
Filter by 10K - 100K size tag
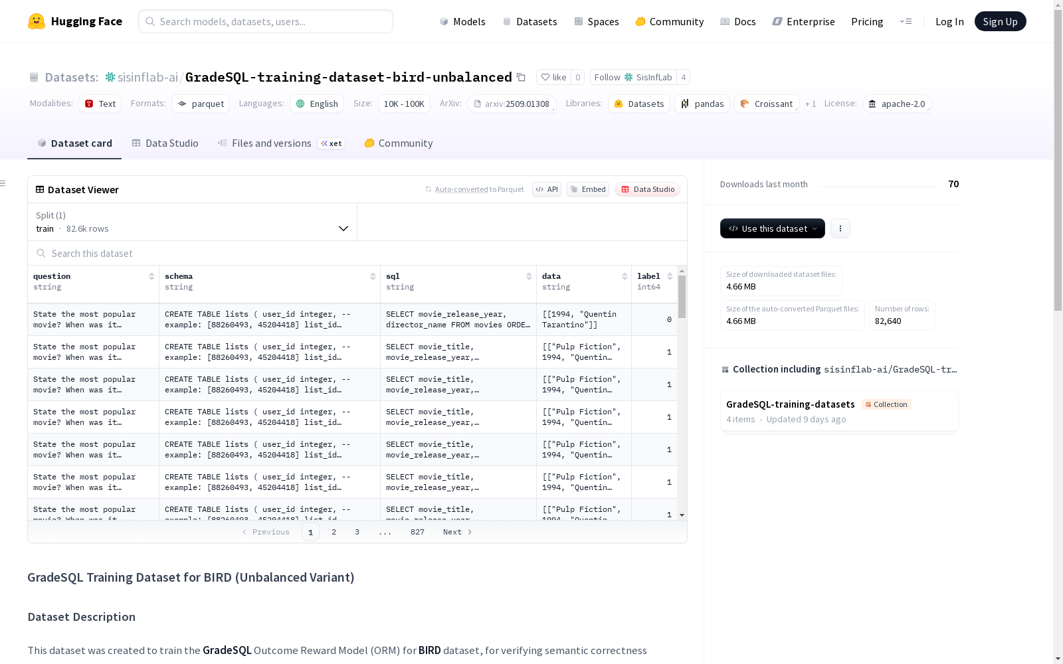pyautogui.click(x=404, y=104)
